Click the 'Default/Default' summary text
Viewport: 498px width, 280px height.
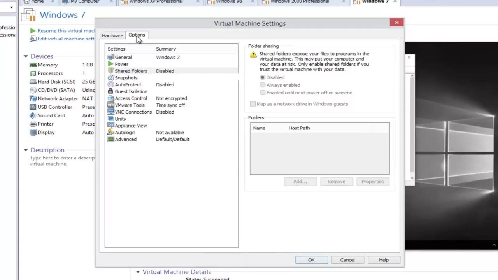pyautogui.click(x=173, y=139)
